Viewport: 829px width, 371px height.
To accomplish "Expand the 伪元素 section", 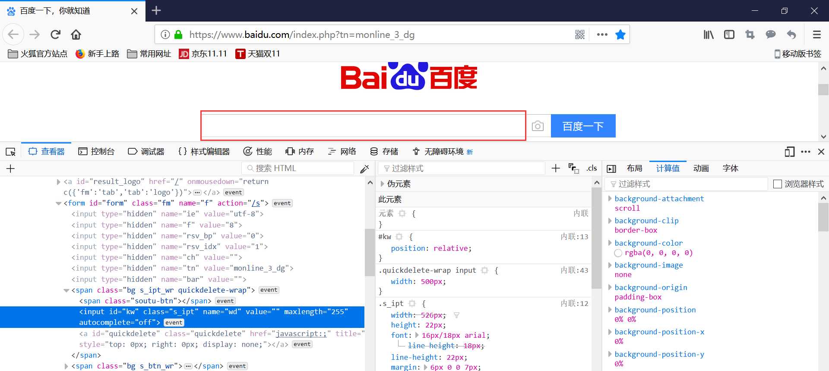I will click(x=383, y=184).
